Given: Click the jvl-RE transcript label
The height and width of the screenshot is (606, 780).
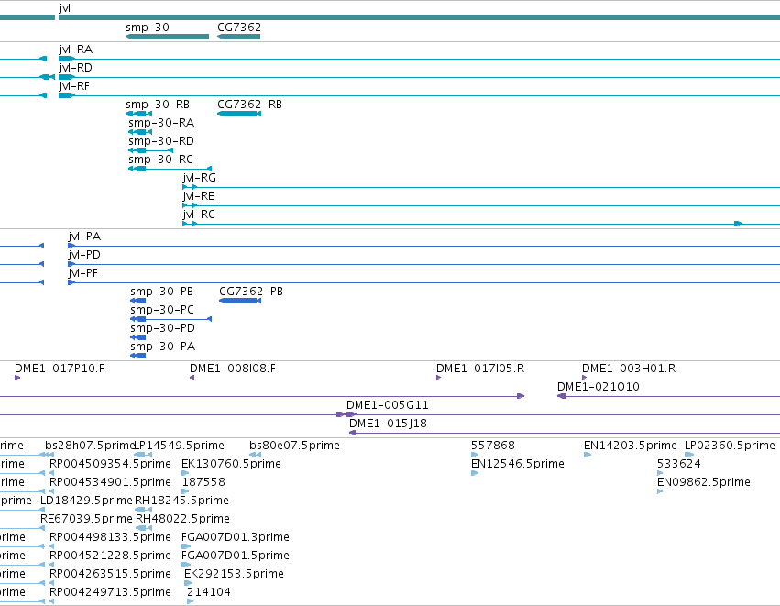Looking at the screenshot, I should [x=199, y=196].
